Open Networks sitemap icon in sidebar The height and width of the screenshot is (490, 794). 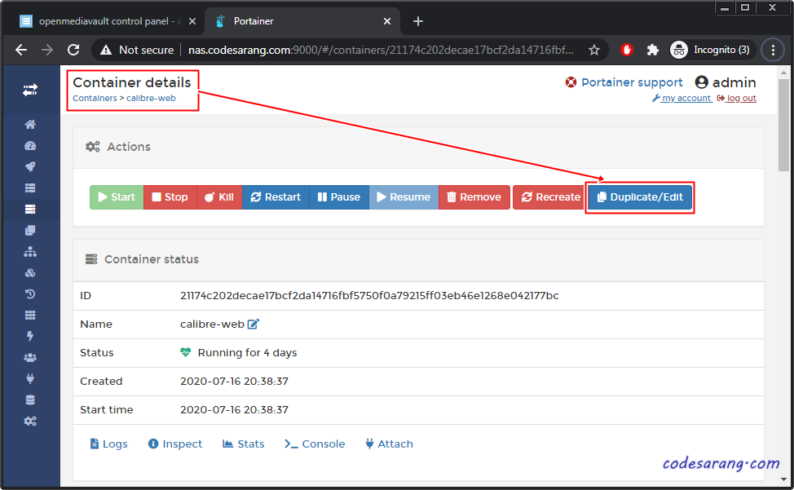pyautogui.click(x=30, y=252)
